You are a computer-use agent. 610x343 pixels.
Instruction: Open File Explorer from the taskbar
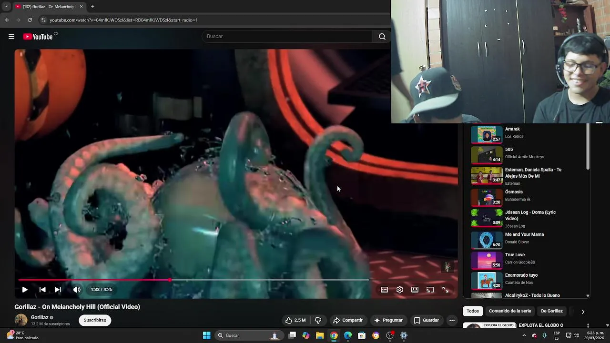(320, 335)
